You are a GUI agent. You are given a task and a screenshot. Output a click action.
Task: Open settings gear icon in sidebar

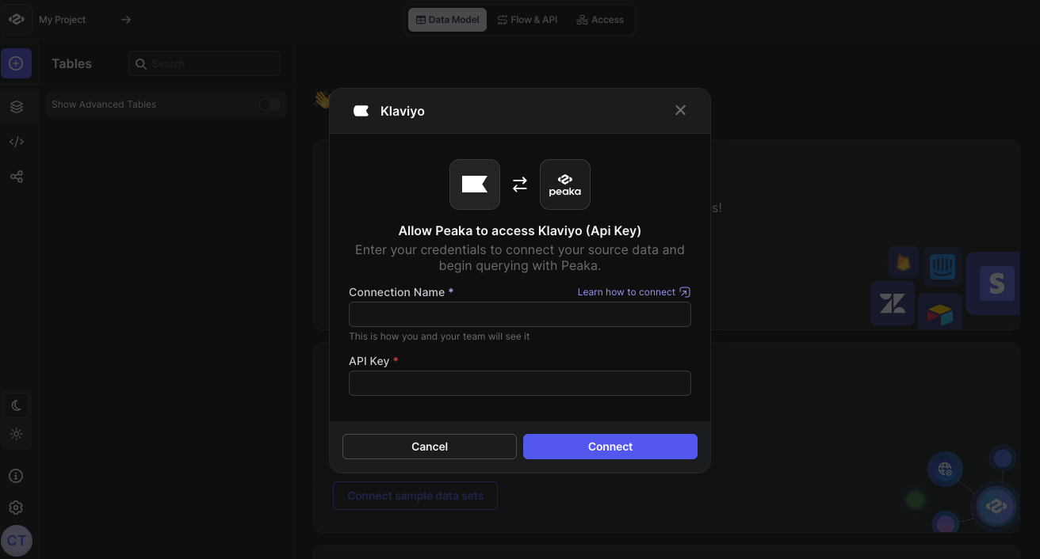pos(16,508)
